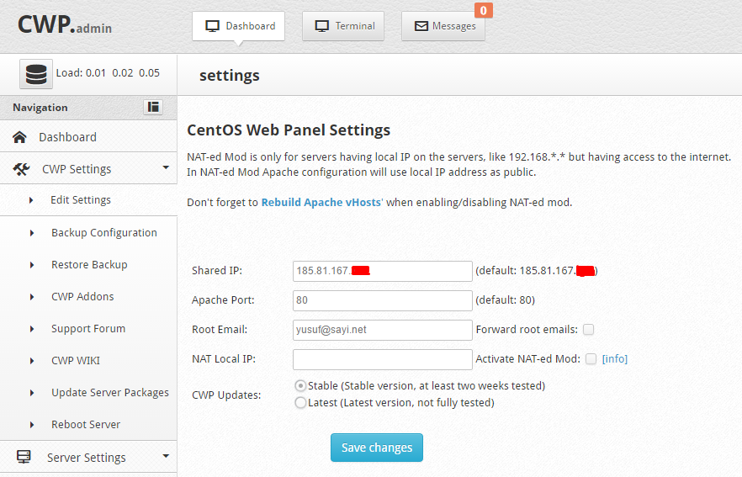
Task: Select Reboot Server
Action: click(86, 425)
